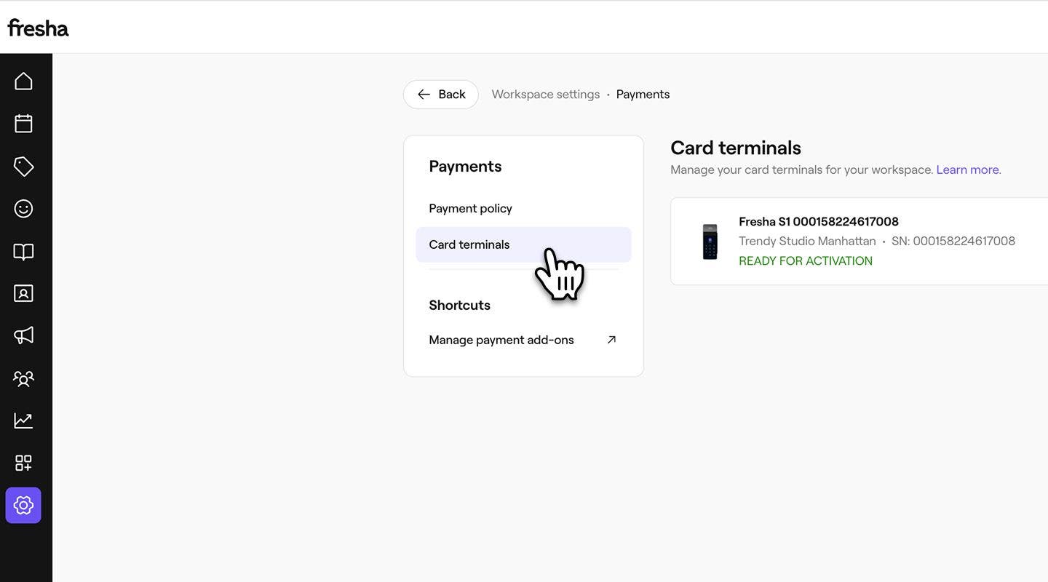
Task: Click the Fresha logo
Action: pos(38,28)
